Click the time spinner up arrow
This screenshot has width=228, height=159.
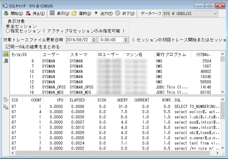click(x=126, y=38)
